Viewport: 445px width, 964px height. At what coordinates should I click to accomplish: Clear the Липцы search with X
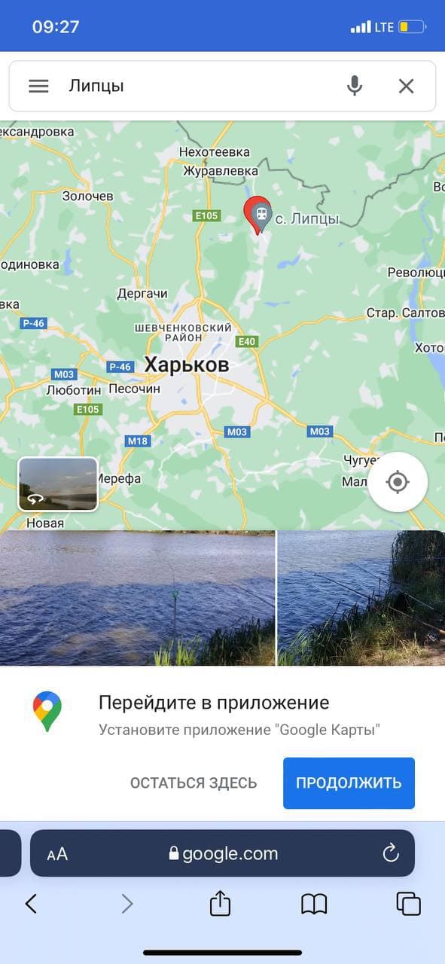(x=406, y=86)
